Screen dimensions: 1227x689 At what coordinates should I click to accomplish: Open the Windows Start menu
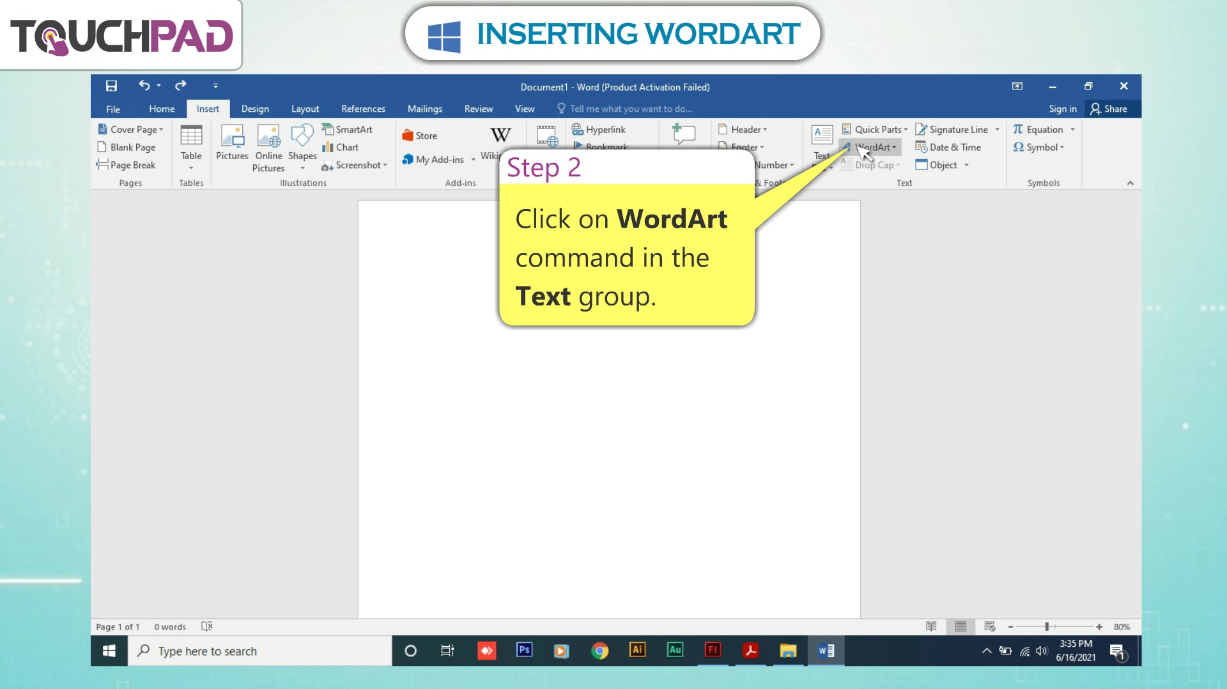pos(109,651)
